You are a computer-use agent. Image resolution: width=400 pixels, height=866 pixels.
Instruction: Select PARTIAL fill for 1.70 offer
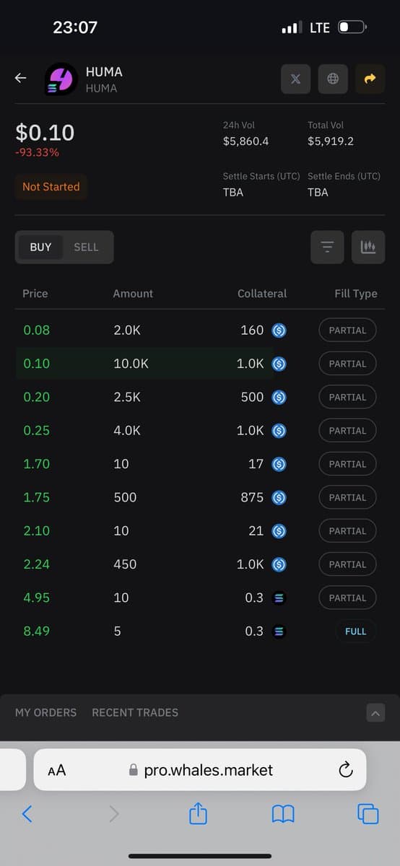(x=347, y=464)
